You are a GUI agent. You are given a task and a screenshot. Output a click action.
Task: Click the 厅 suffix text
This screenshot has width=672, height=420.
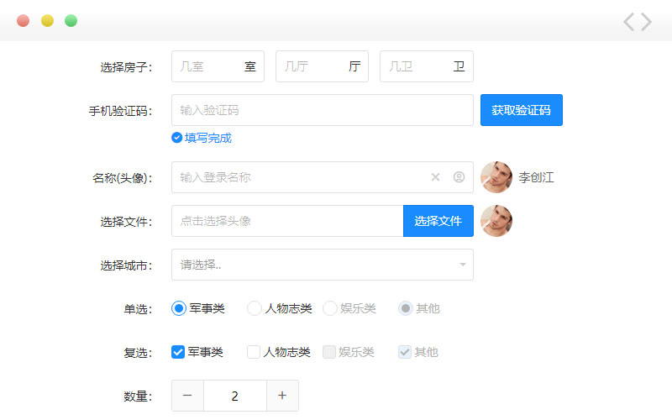pyautogui.click(x=354, y=66)
